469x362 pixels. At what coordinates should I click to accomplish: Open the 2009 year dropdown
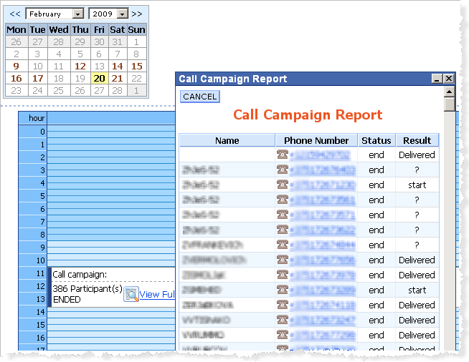(x=123, y=14)
